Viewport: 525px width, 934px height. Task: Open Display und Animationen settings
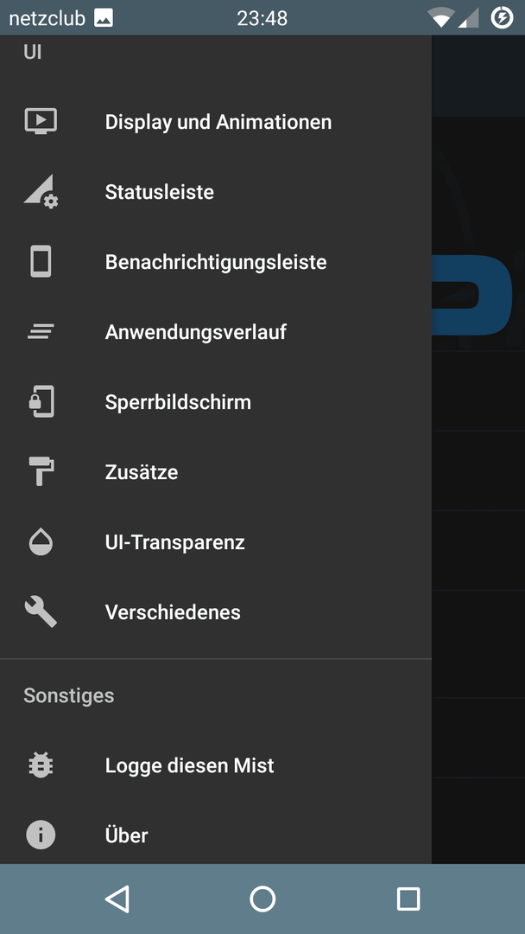click(x=216, y=122)
